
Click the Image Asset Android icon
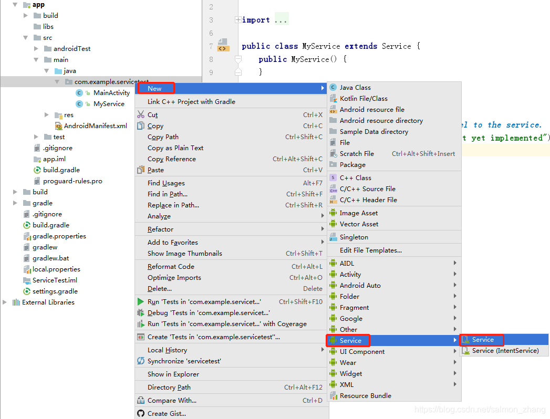click(333, 213)
